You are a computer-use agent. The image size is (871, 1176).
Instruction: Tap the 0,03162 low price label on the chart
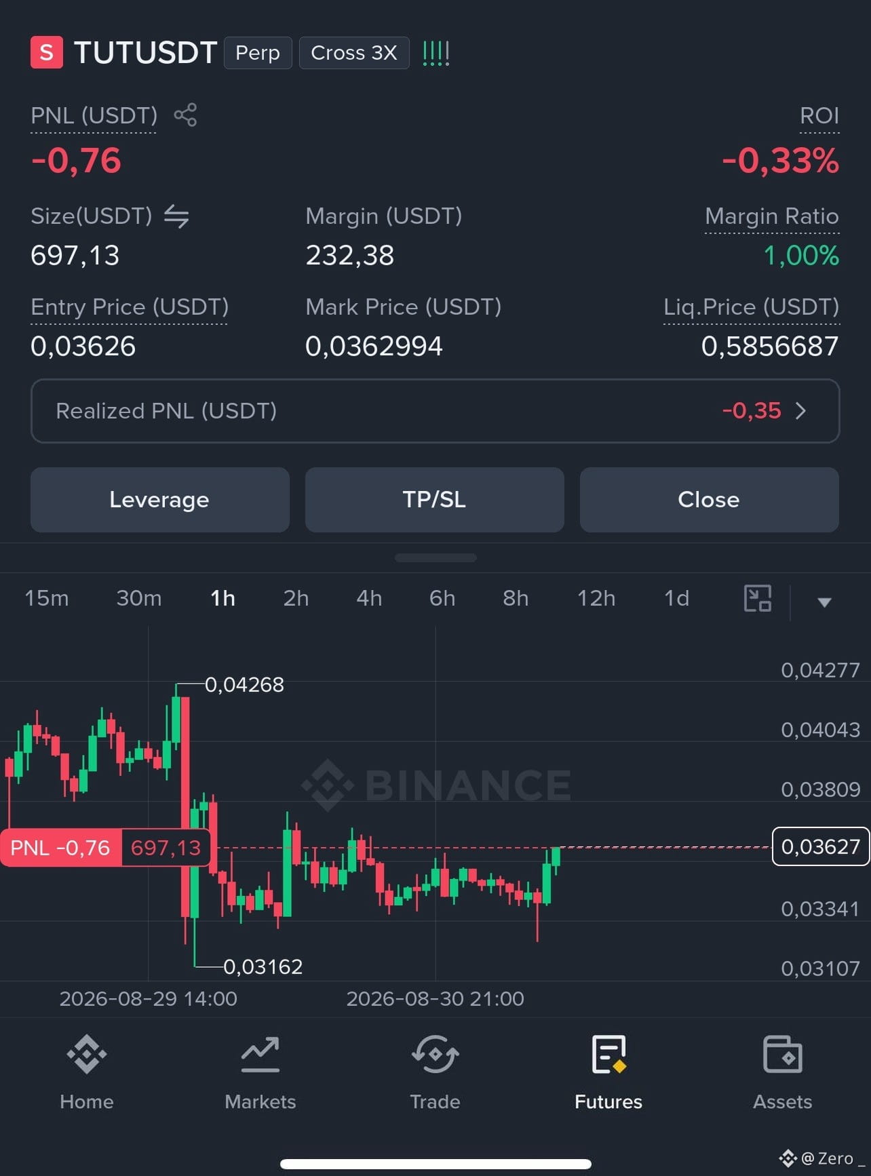tap(263, 966)
